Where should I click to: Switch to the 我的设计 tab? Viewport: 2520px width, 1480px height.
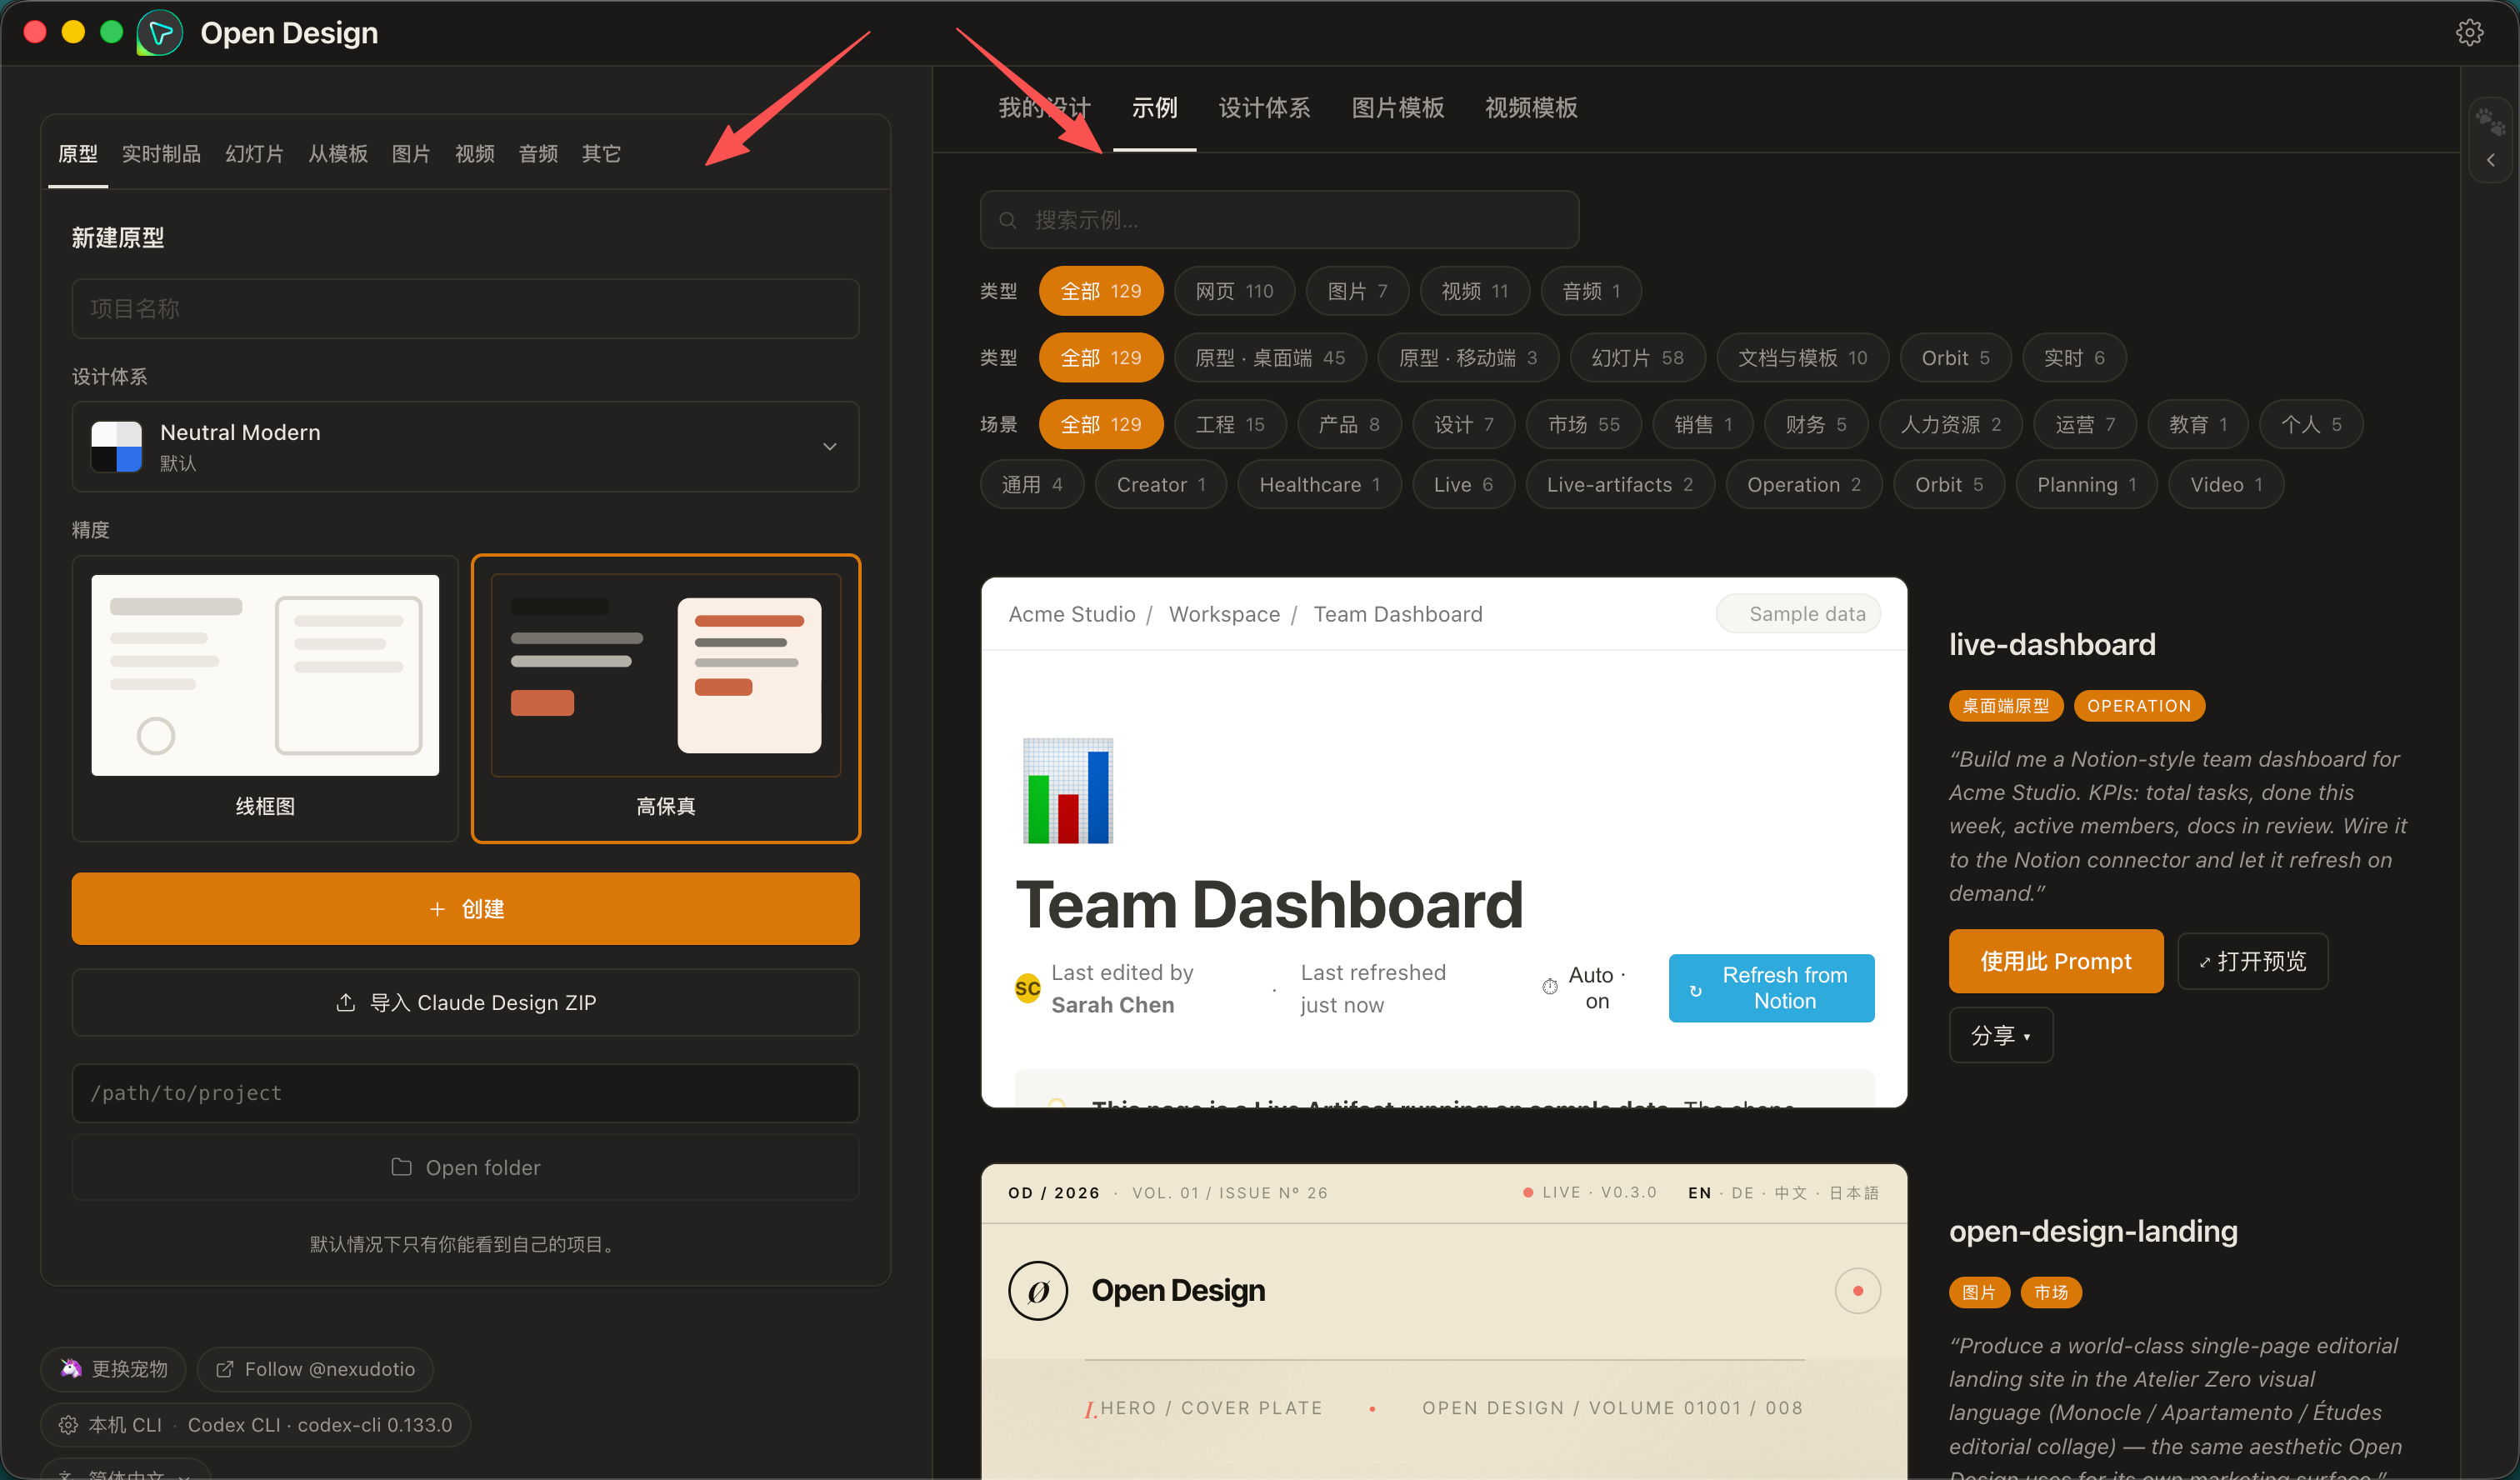tap(1044, 107)
